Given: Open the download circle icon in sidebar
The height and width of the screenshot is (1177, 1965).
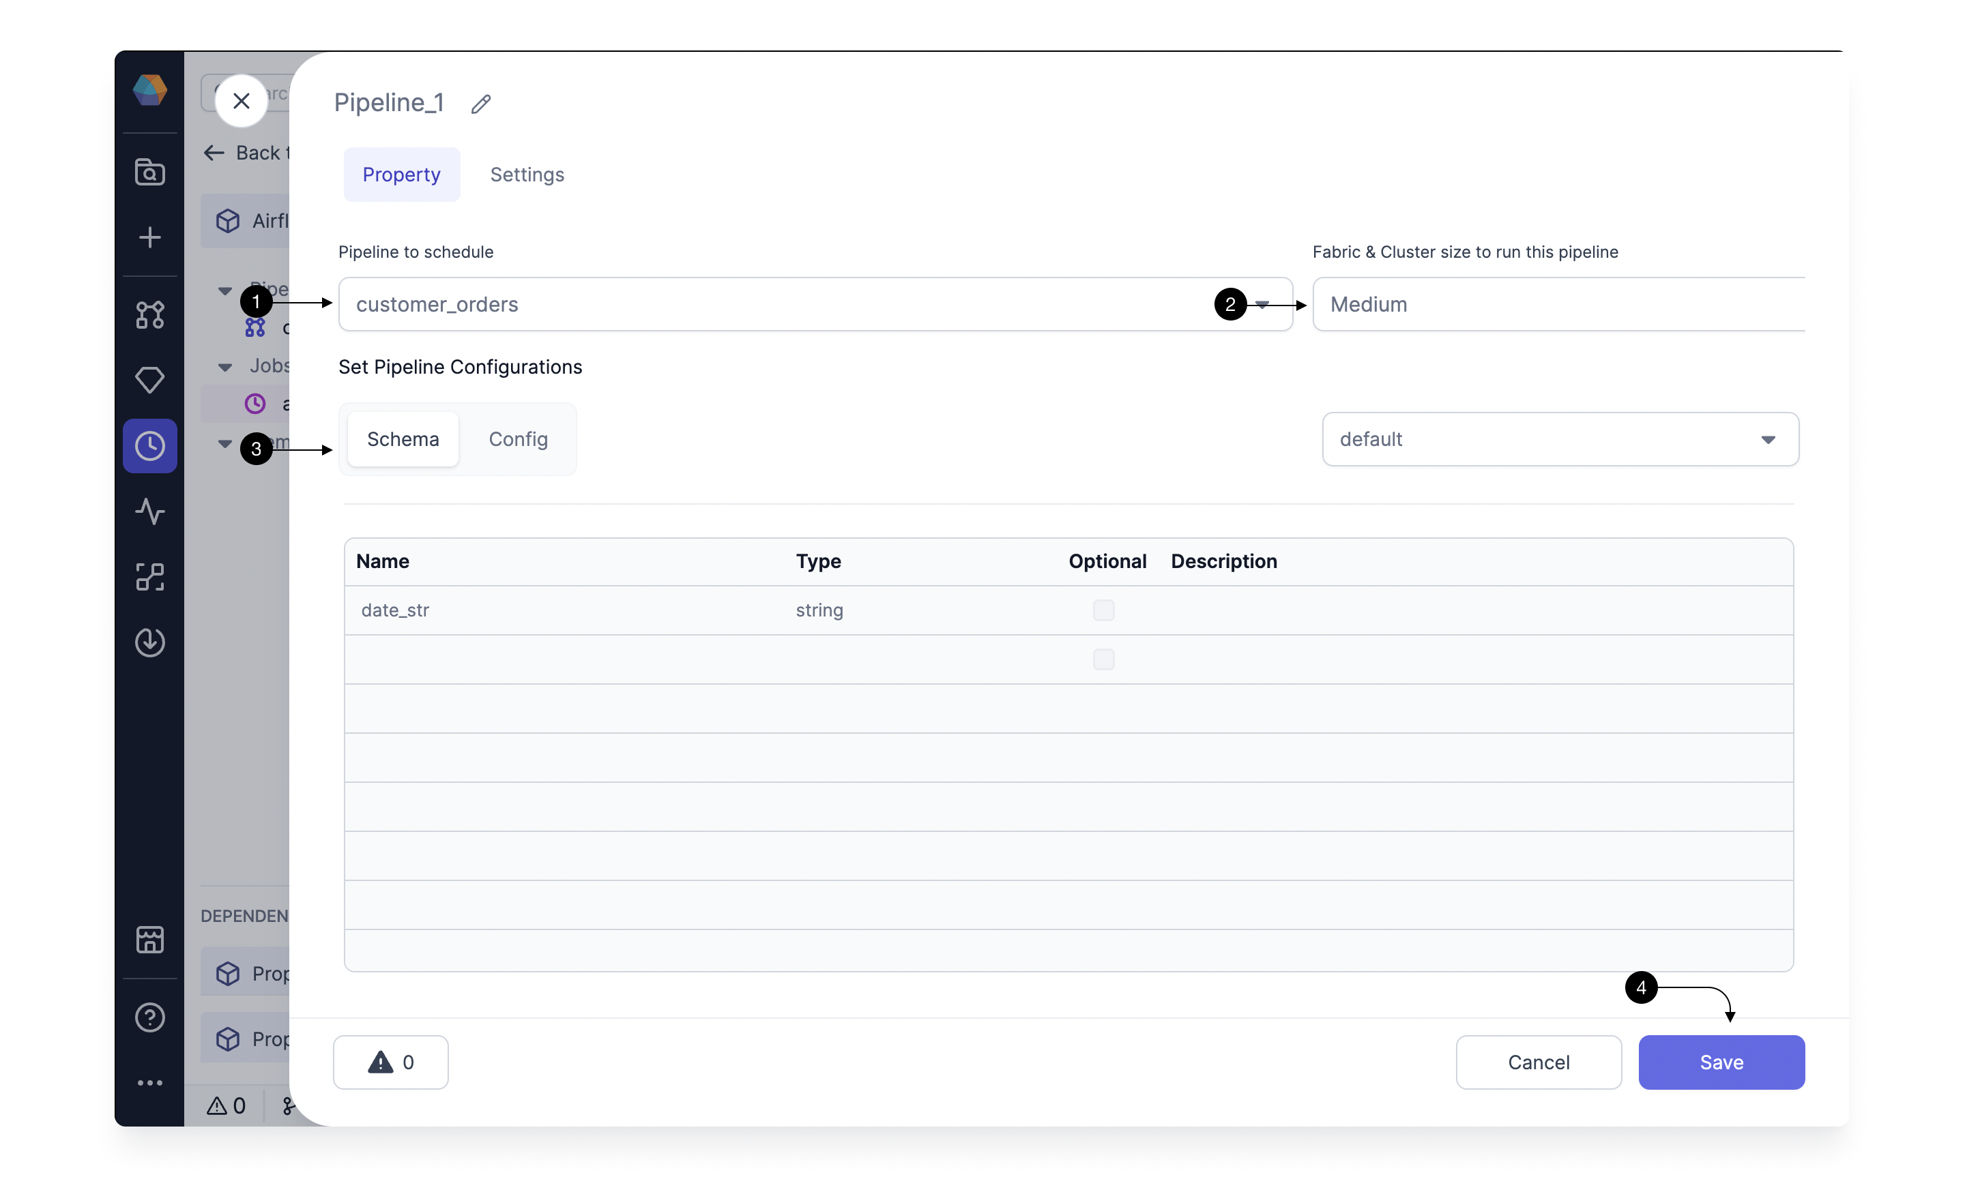Looking at the screenshot, I should pos(149,642).
